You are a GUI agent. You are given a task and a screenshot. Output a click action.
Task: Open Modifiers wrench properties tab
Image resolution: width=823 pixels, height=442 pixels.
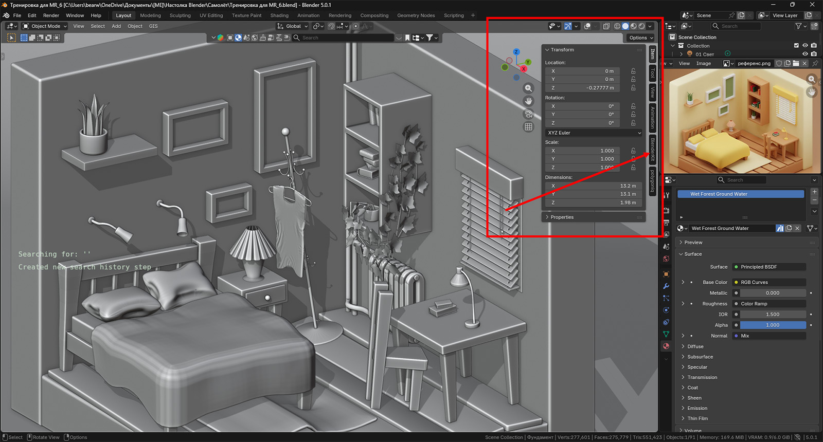(x=666, y=286)
